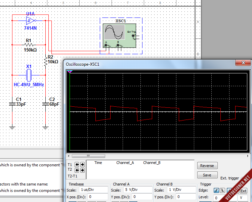Click Channel B Scale field 1 V/Div
252x202 pixels.
pos(181,190)
